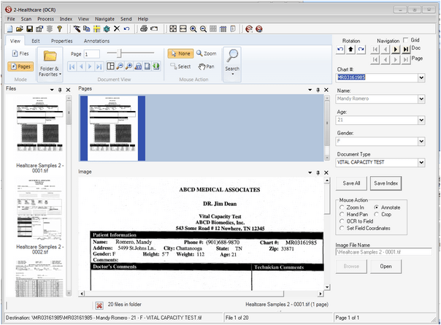This screenshot has height=325, width=441.
Task: Open the Name dropdown arrow
Action: tap(421, 99)
